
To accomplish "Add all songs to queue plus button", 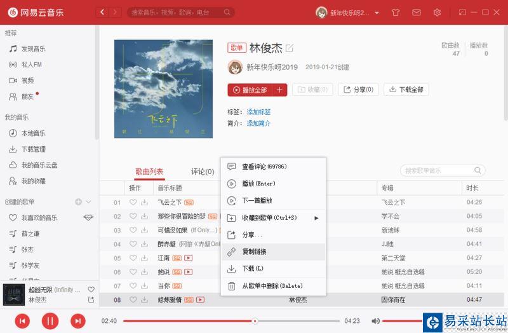I will [279, 90].
